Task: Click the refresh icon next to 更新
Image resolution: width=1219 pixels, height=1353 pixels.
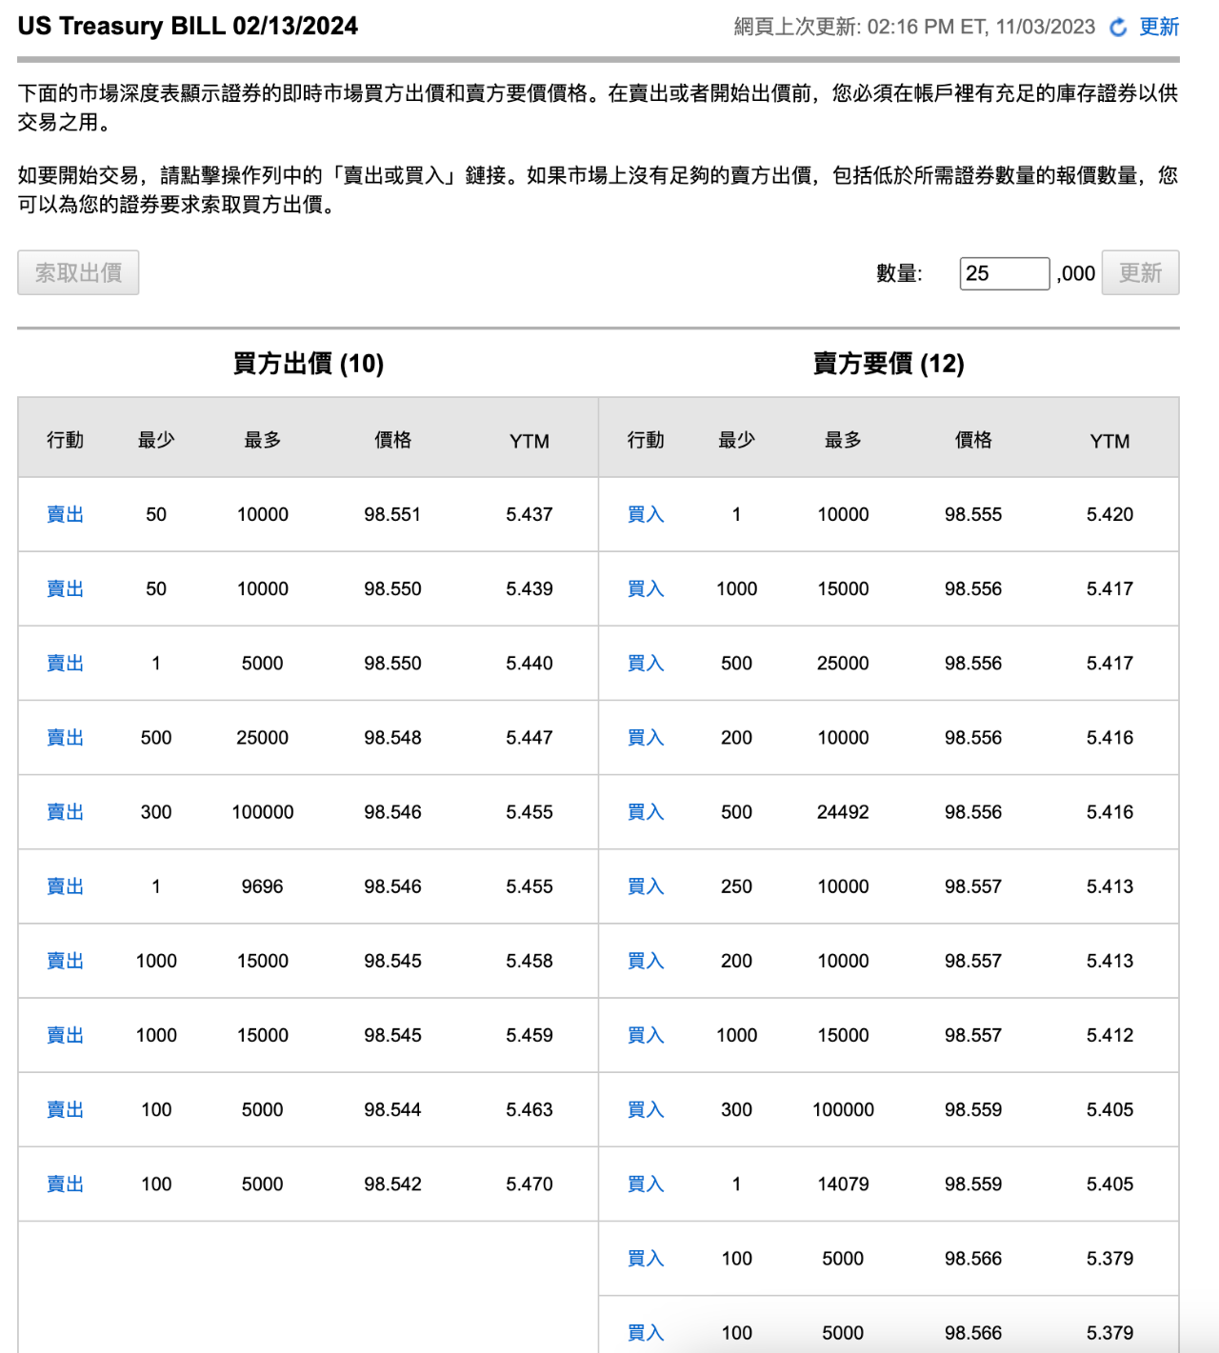Action: point(1116,28)
